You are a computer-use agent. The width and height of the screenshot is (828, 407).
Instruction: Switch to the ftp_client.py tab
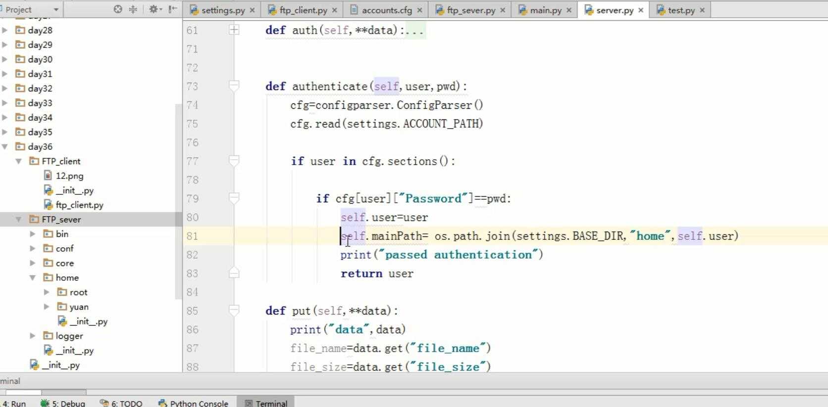point(303,10)
